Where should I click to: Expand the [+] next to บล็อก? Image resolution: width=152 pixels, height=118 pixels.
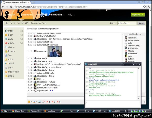coord(21,35)
